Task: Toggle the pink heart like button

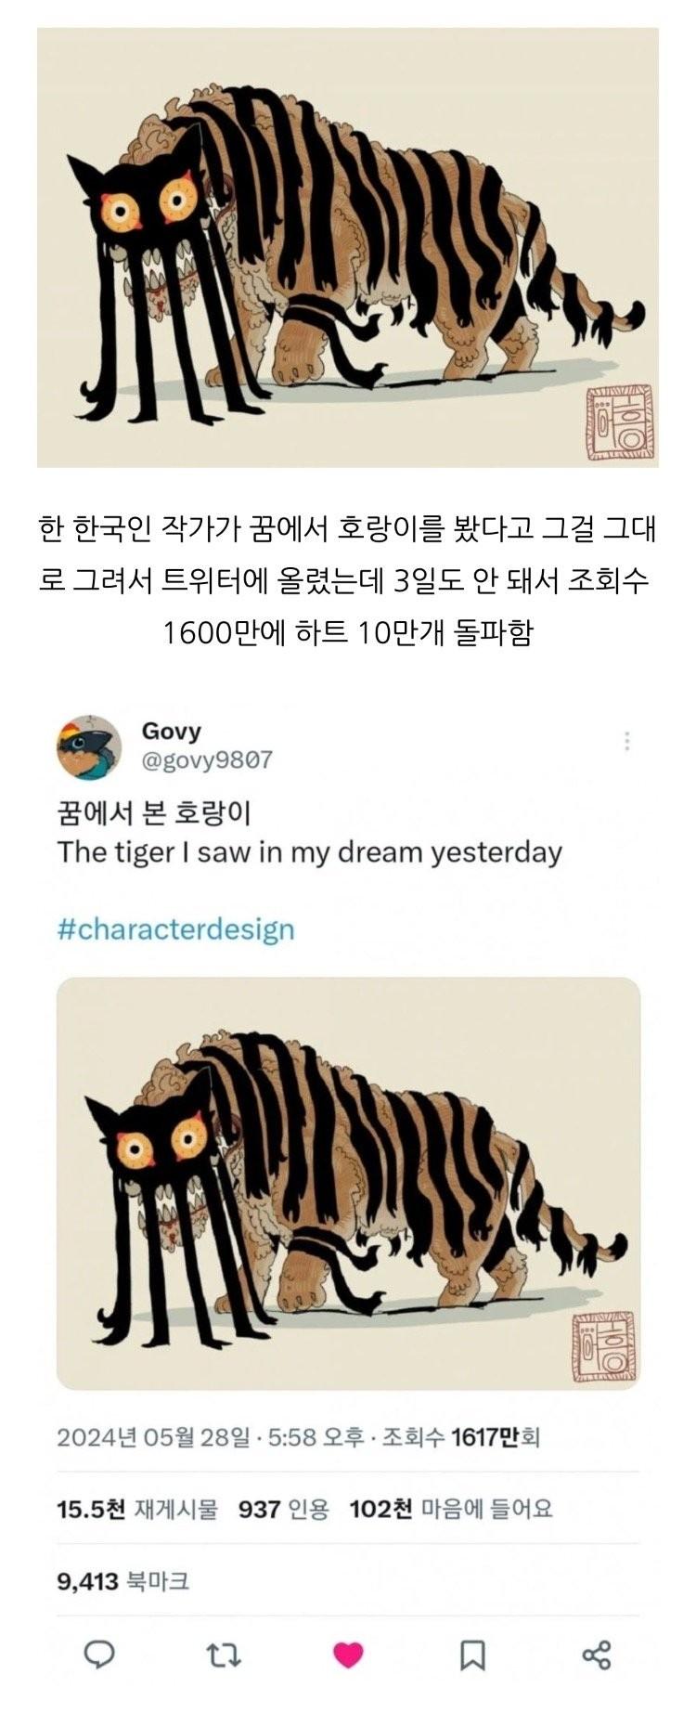Action: 348,1655
